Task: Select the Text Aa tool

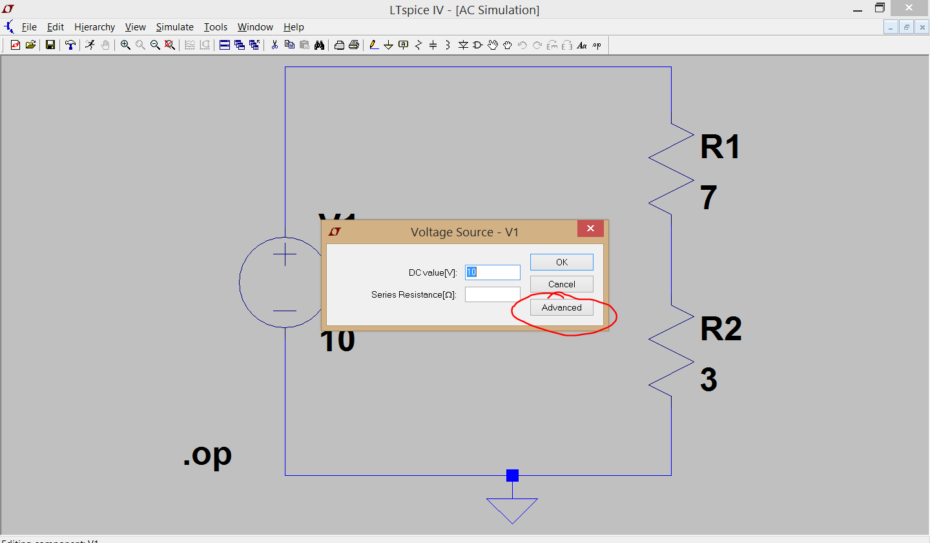Action: pos(582,45)
